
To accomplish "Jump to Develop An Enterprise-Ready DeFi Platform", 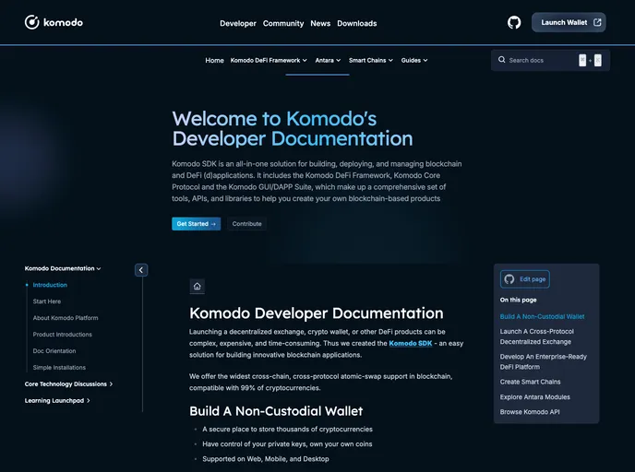I will click(x=543, y=361).
